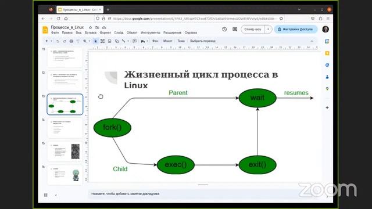This screenshot has height=209, width=372.
Task: Open the Вставка menu
Action: click(x=91, y=33)
